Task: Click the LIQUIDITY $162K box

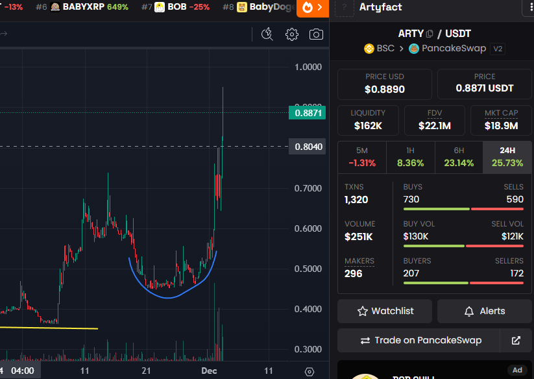Action: tap(368, 121)
